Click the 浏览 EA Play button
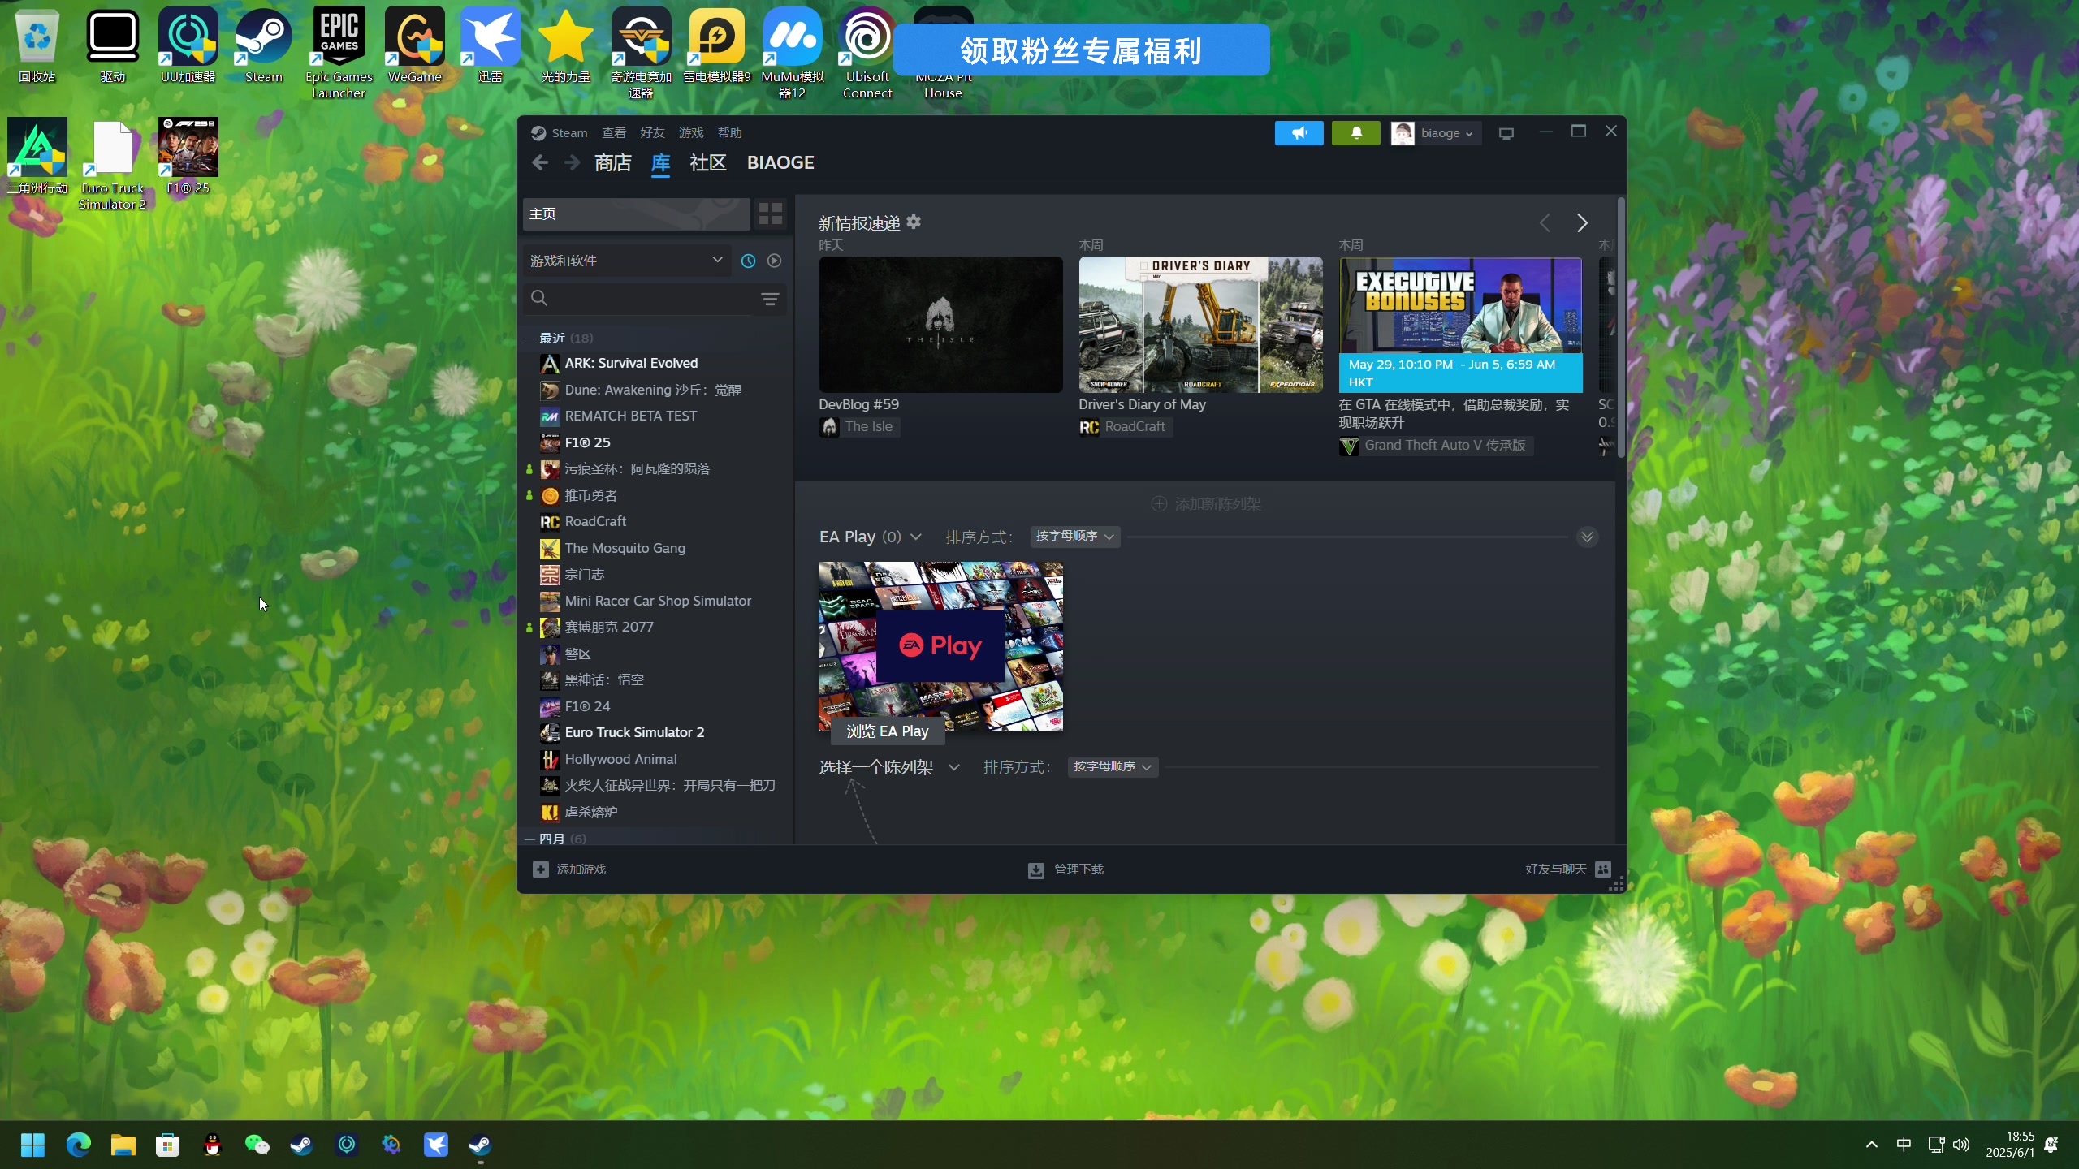 click(x=888, y=731)
